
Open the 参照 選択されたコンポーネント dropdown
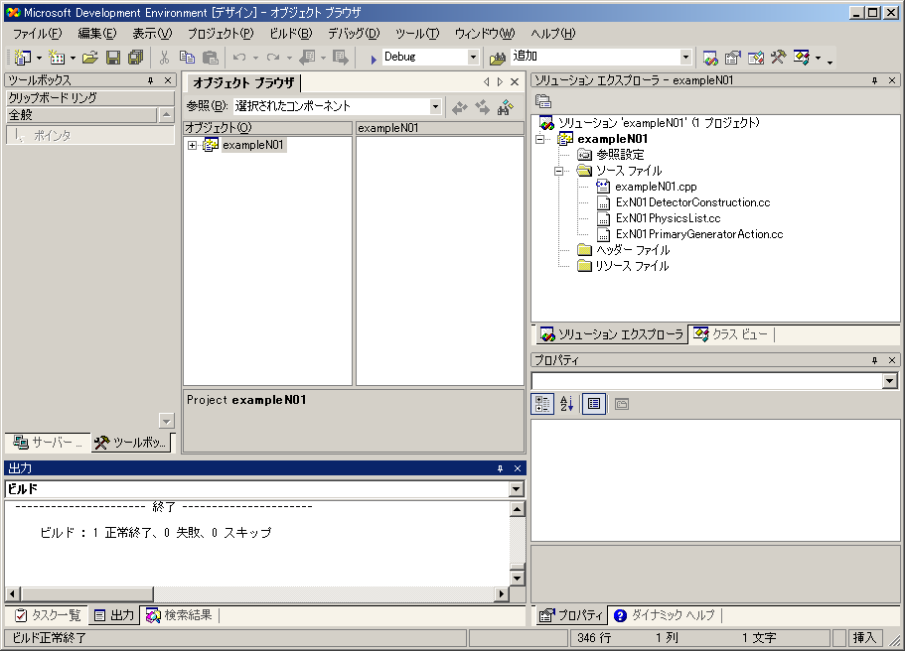click(435, 106)
